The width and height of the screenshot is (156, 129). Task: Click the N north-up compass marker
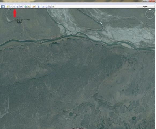(150, 10)
